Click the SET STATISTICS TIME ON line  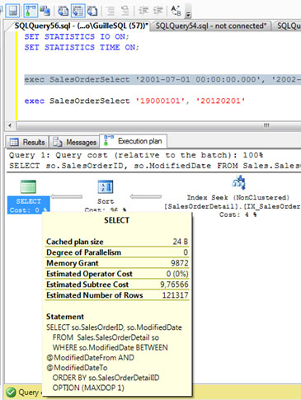coord(82,47)
